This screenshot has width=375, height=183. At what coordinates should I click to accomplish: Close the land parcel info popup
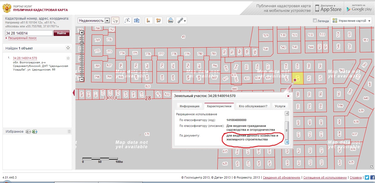tap(288, 96)
